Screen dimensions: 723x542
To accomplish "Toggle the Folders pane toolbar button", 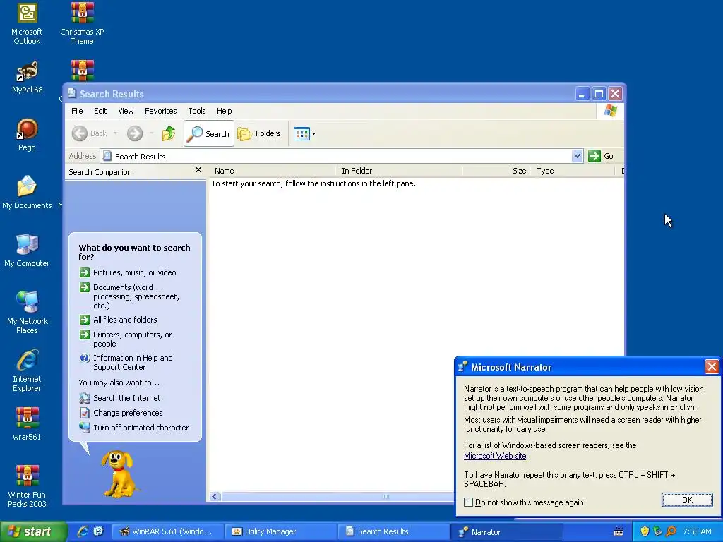I will [259, 133].
